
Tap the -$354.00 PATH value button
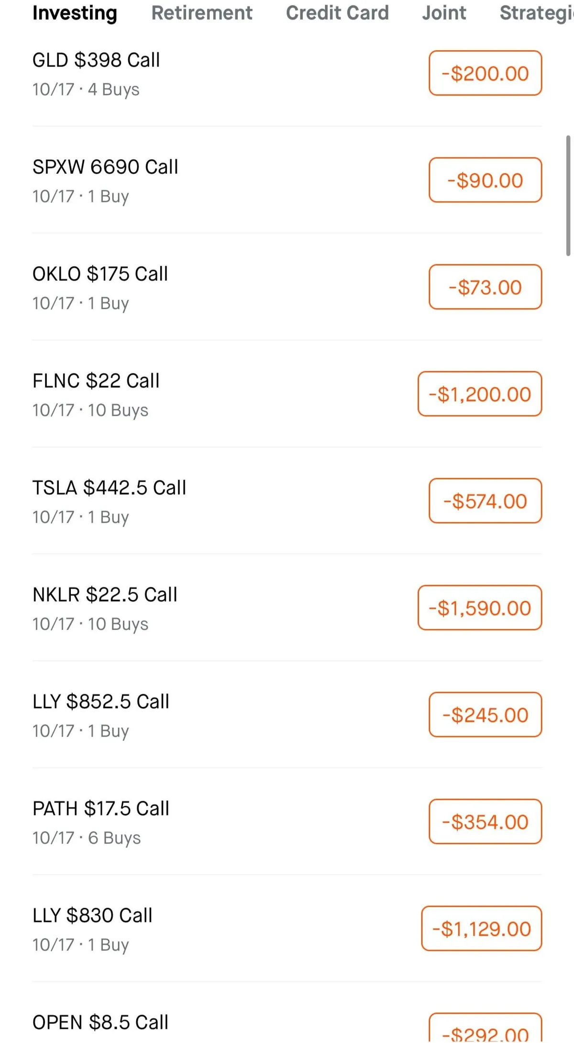(x=485, y=821)
